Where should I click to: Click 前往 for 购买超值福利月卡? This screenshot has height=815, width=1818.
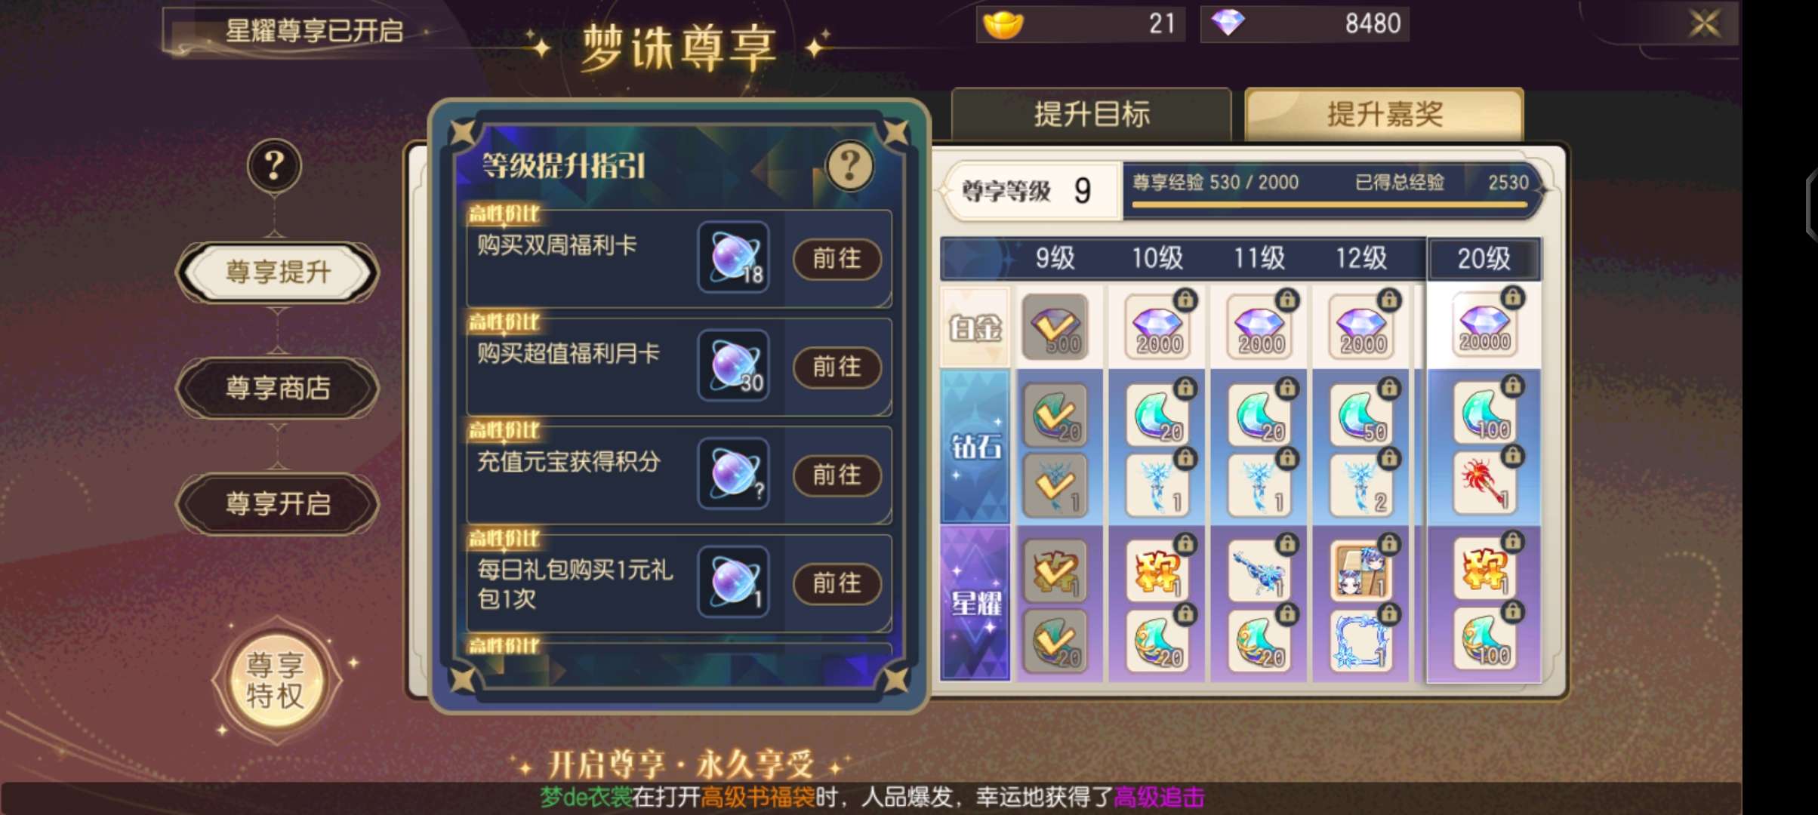[x=837, y=367]
